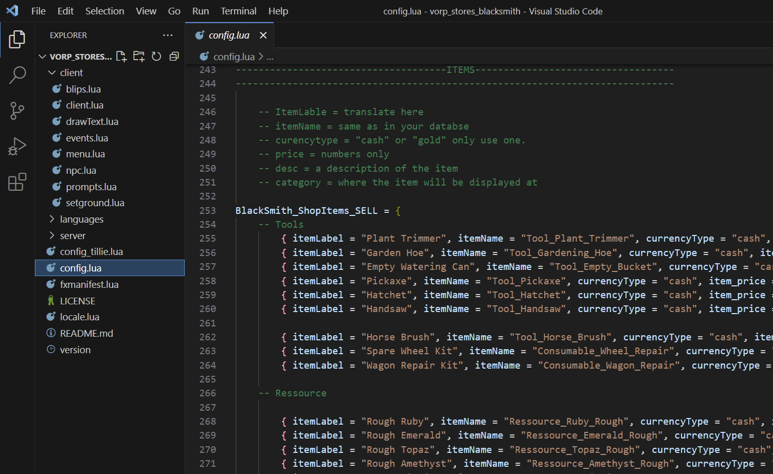
Task: Open prompts.lua file
Action: click(91, 187)
